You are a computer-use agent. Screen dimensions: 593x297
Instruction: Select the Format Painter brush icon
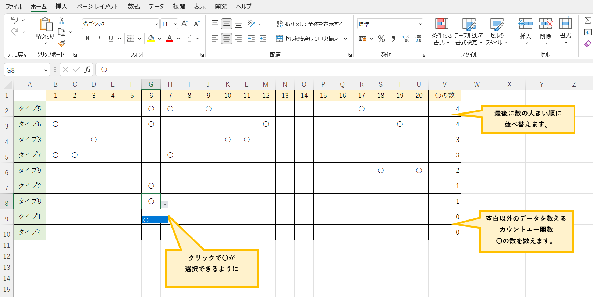[x=62, y=44]
